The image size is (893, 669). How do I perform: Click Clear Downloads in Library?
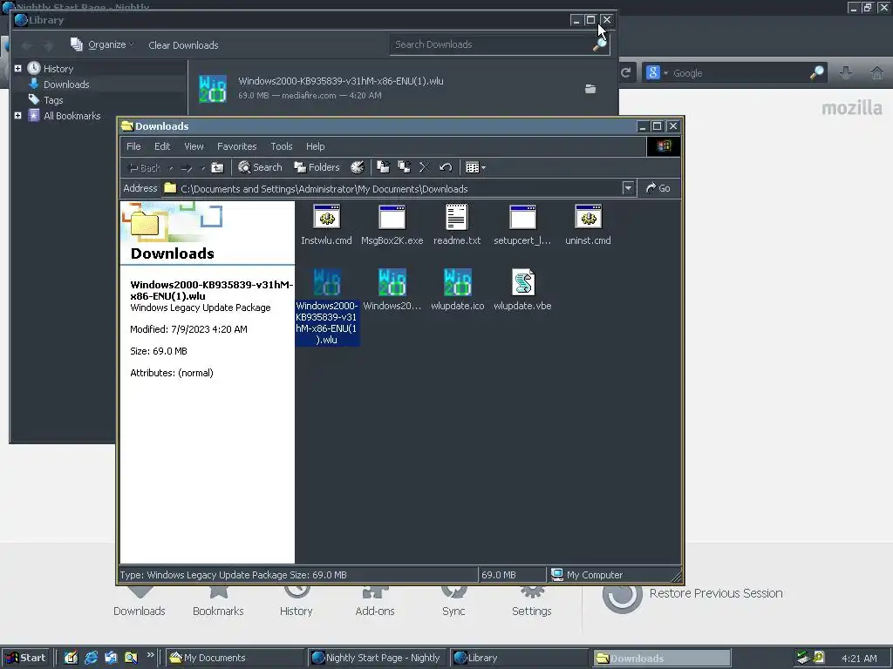click(x=183, y=45)
